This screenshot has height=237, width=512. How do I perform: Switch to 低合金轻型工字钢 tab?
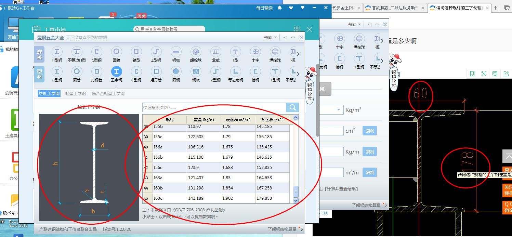point(108,93)
